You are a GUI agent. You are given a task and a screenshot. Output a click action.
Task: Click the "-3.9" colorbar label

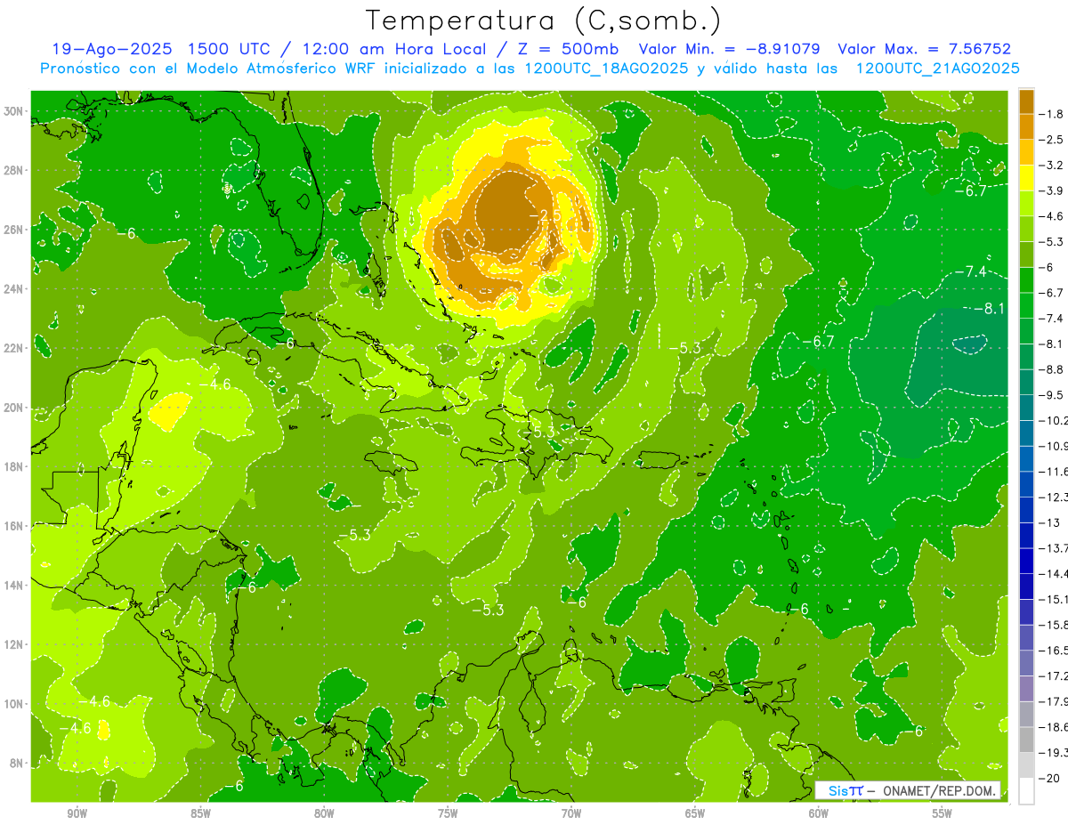coord(1052,190)
